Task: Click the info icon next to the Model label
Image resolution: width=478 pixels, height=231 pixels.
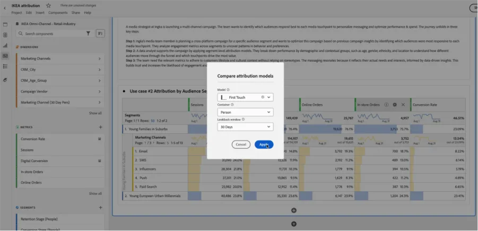Action: click(x=228, y=90)
